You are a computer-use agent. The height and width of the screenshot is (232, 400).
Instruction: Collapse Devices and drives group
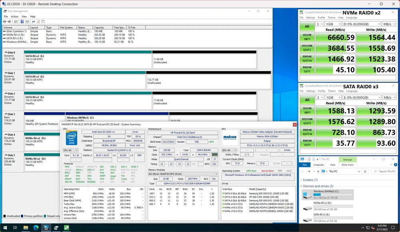pyautogui.click(x=301, y=186)
